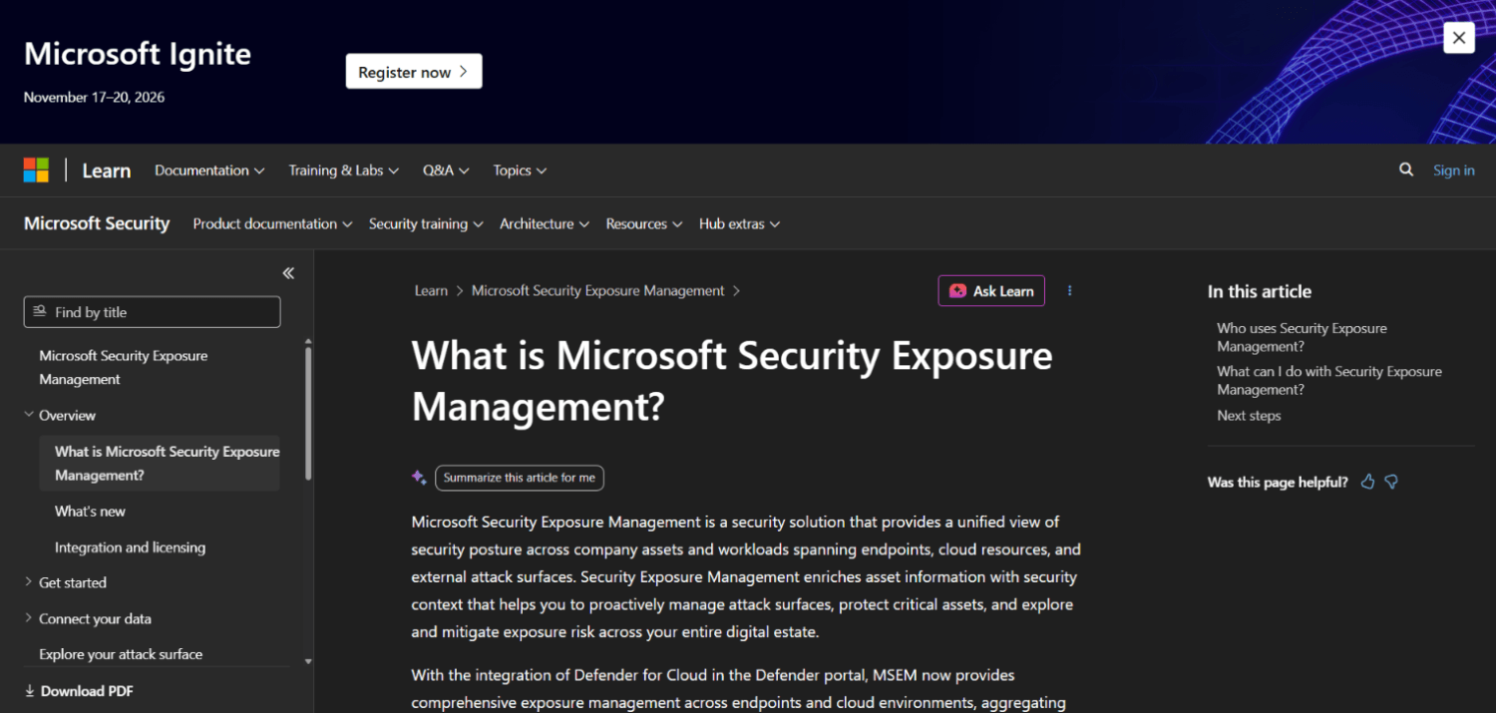Click the 'Was this page helpful?' text
Screen dimensions: 1496x713
1278,482
